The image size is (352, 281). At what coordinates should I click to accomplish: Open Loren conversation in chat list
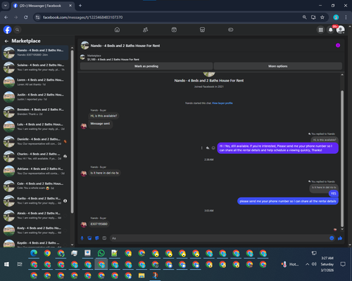[x=35, y=82]
